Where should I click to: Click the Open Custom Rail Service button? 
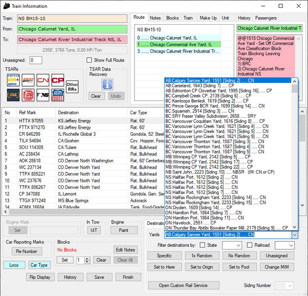pyautogui.click(x=183, y=285)
